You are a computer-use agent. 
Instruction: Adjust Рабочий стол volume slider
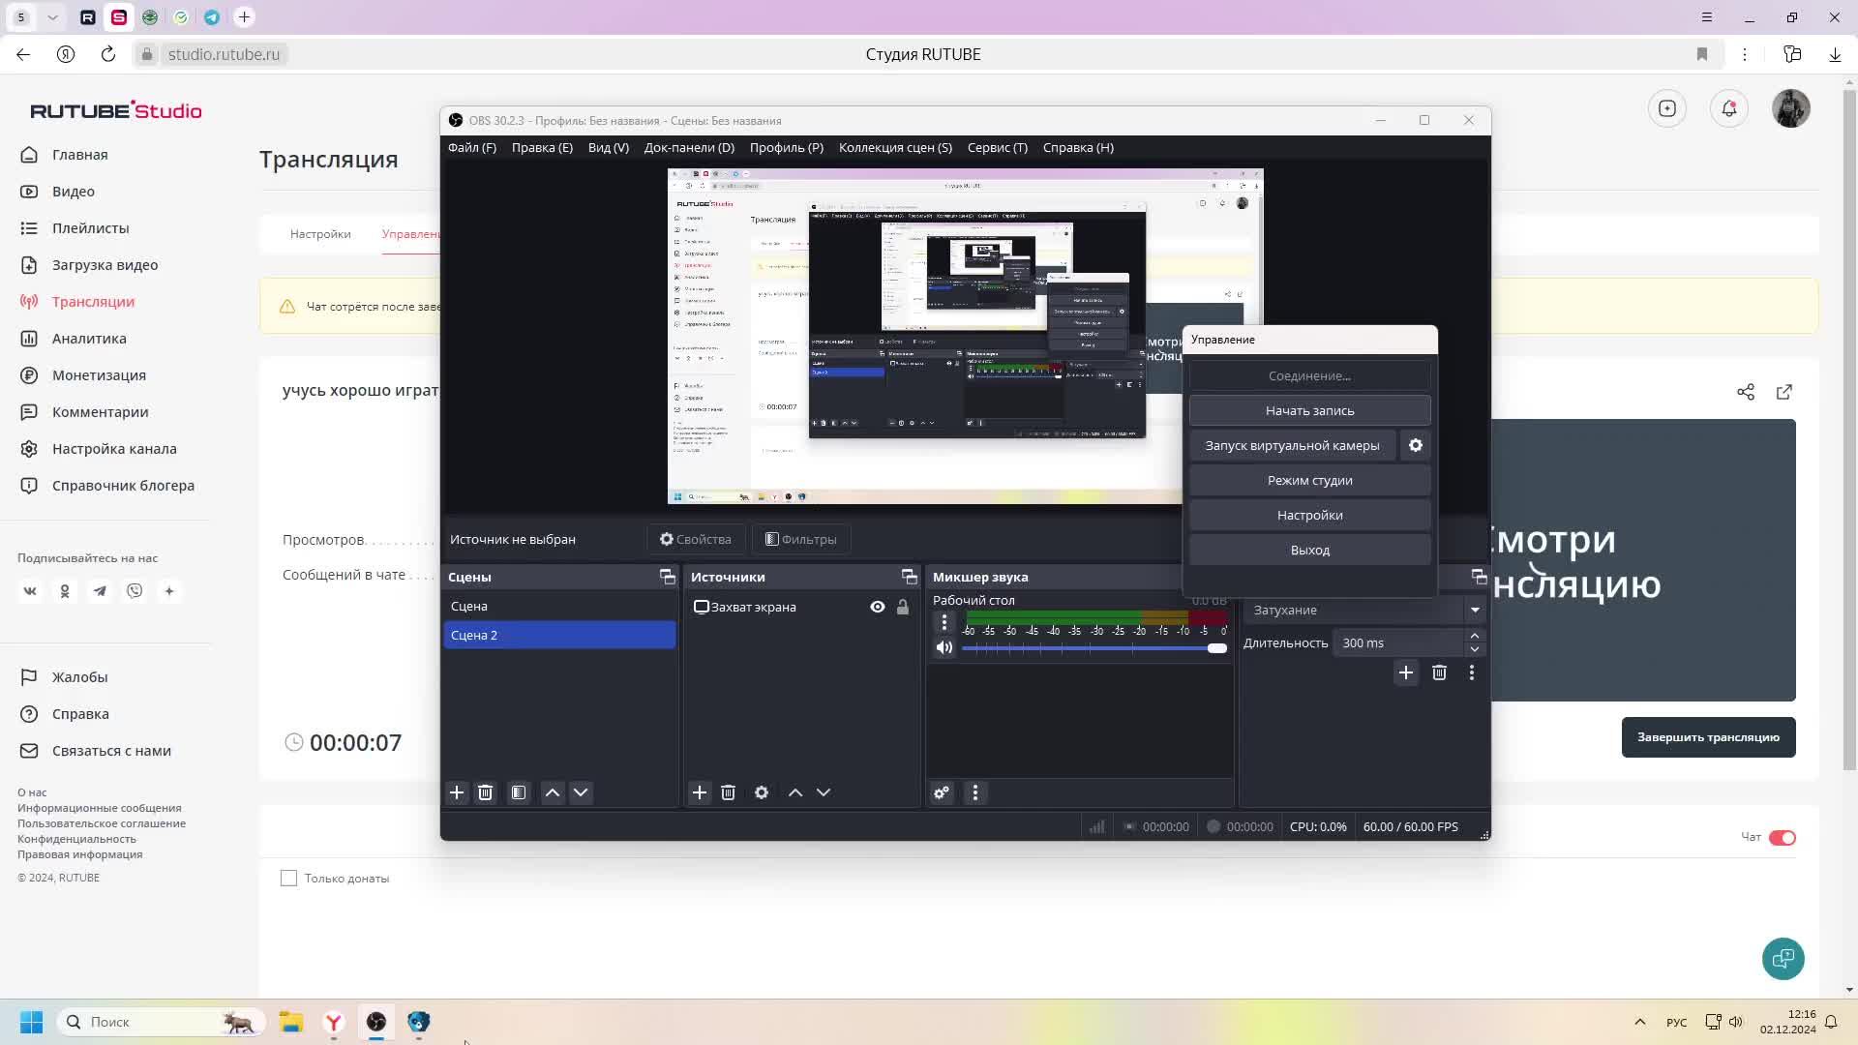click(x=1094, y=648)
